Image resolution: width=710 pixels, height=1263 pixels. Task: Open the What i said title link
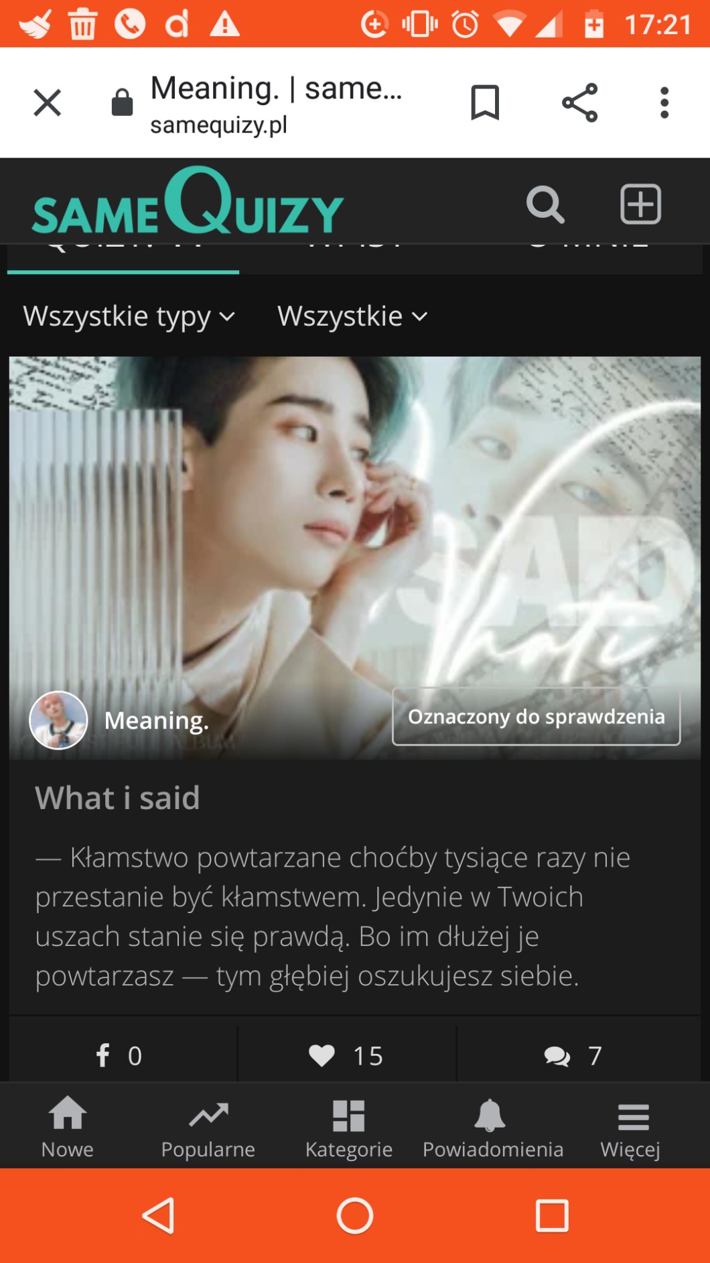click(x=117, y=798)
